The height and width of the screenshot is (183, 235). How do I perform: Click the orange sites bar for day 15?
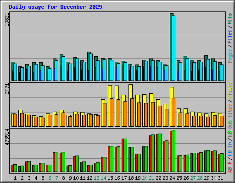click(112, 113)
